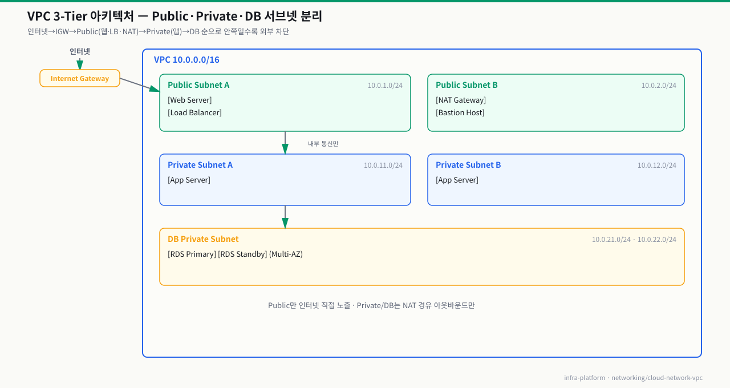Click the 10.0.12.0/24 CIDR label
The width and height of the screenshot is (730, 388).
(657, 165)
